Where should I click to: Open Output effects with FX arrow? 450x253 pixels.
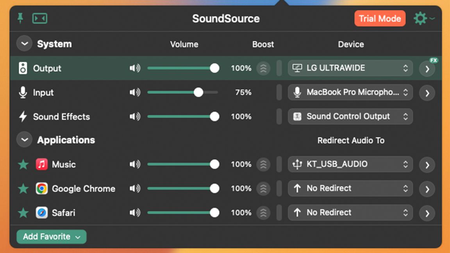(427, 69)
